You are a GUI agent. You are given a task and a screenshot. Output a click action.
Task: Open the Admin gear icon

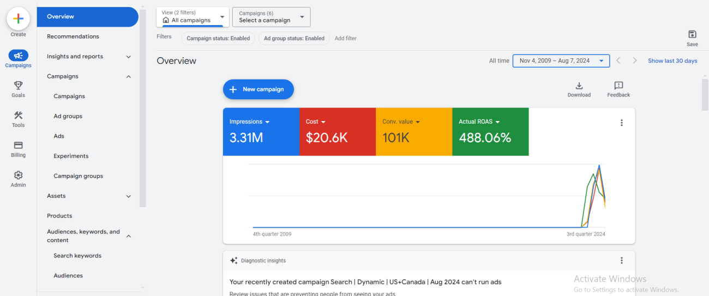(18, 176)
